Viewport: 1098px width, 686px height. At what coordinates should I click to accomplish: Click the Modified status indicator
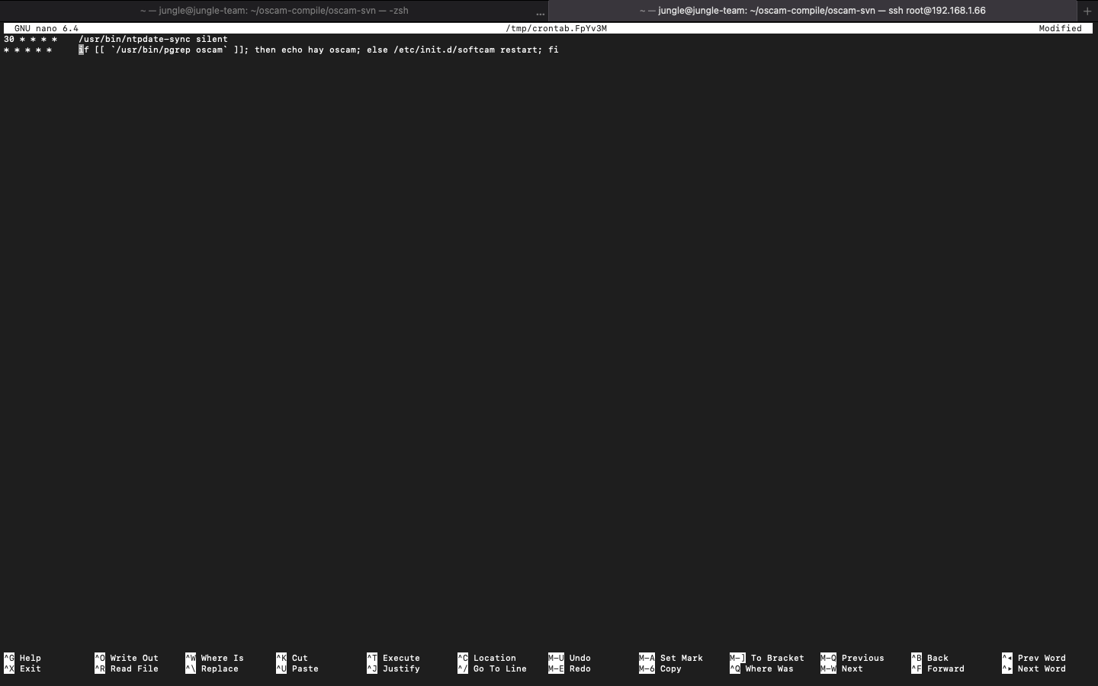[x=1060, y=28]
